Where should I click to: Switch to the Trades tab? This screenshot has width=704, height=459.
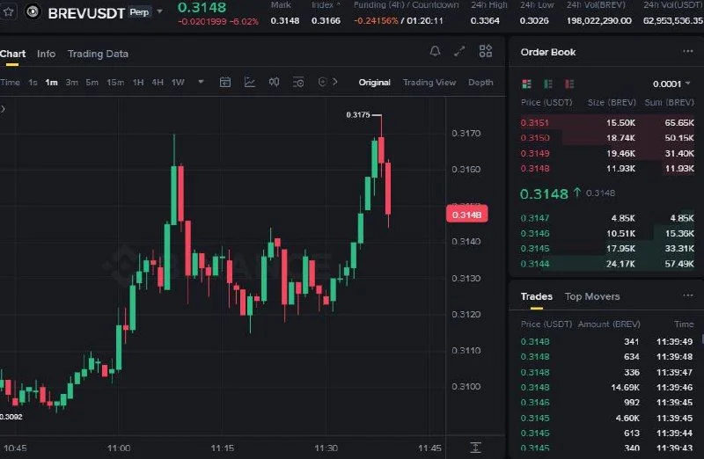tap(537, 296)
